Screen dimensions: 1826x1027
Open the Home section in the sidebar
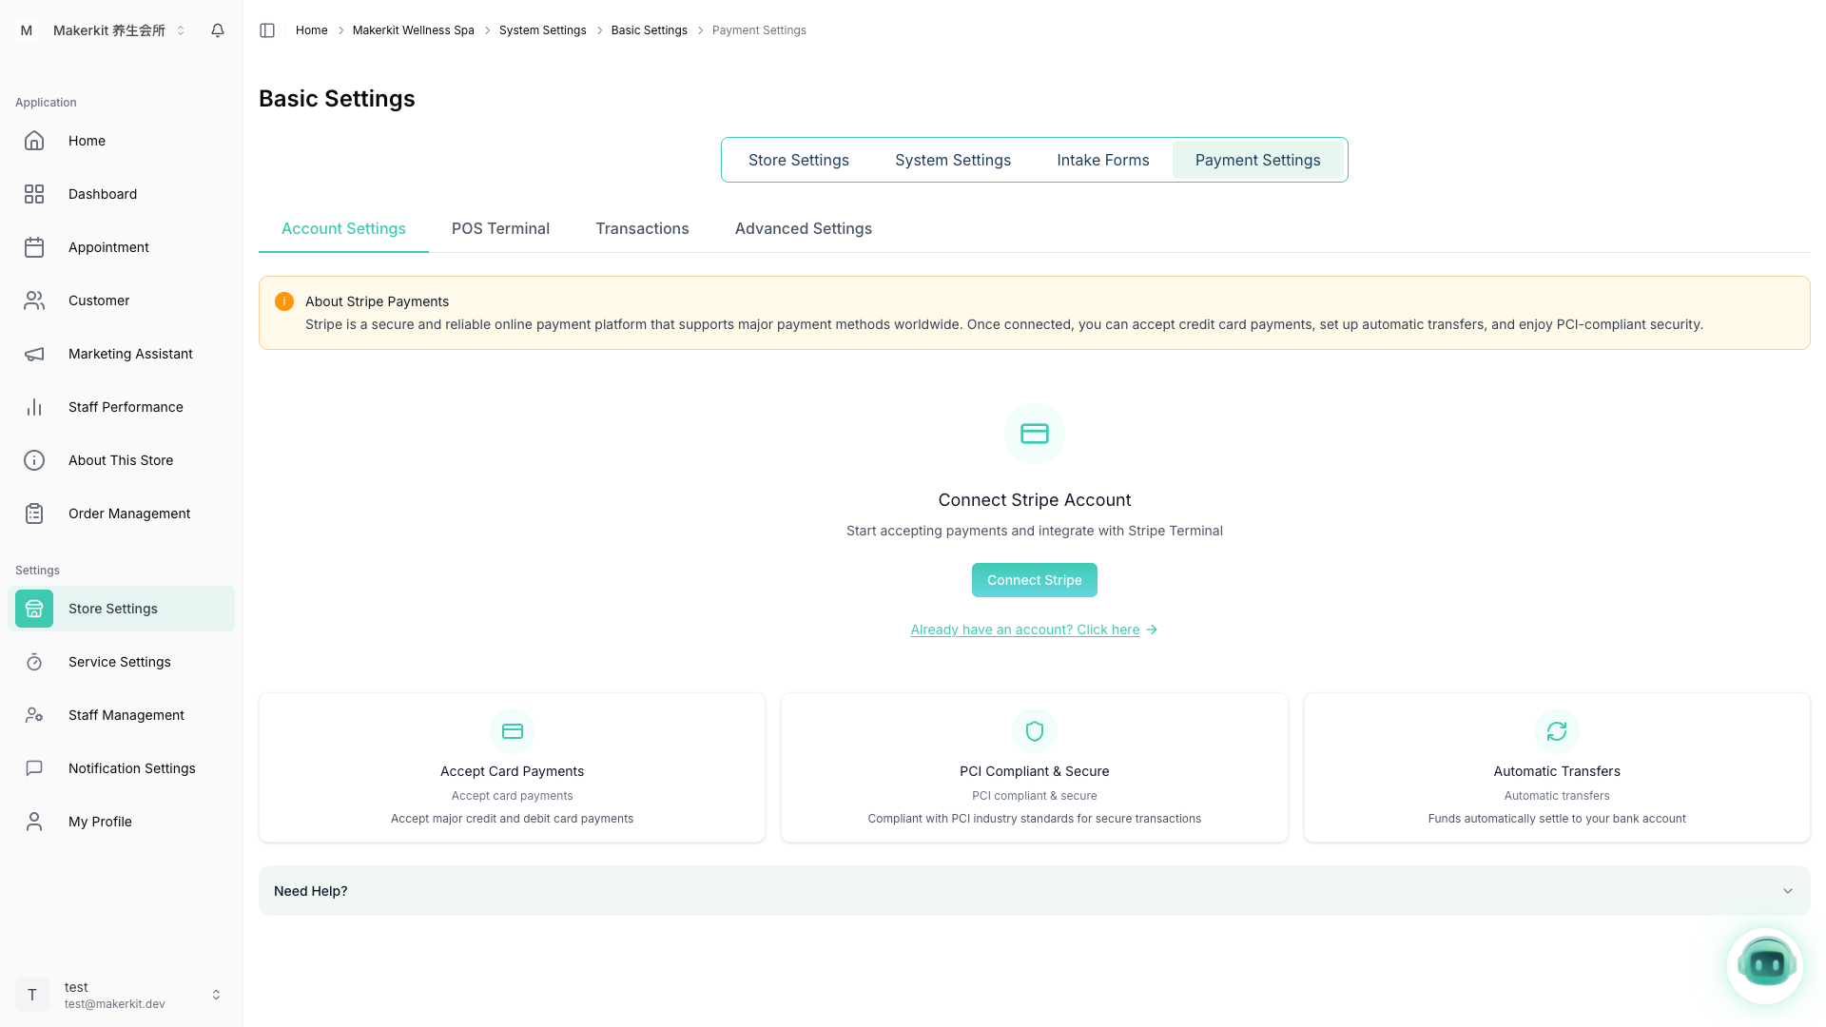point(87,141)
